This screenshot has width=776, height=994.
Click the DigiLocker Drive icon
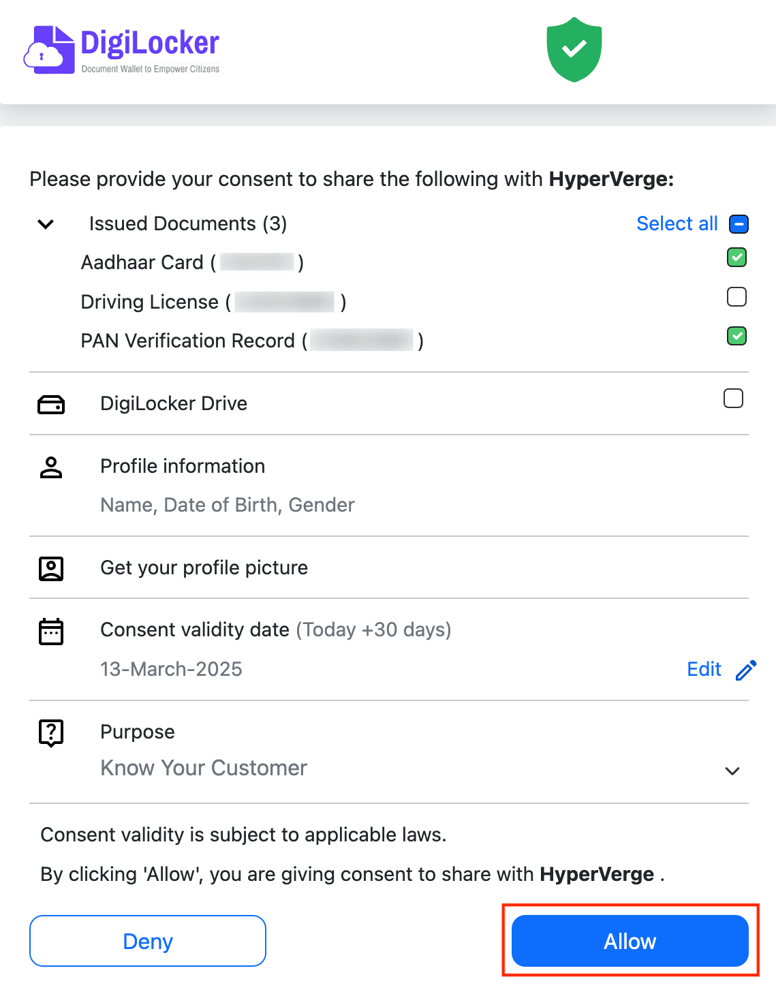coord(51,405)
